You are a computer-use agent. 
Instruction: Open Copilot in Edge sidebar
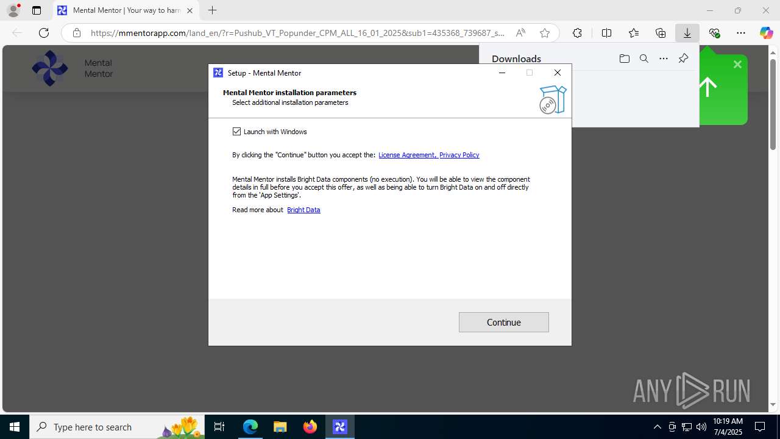766,33
